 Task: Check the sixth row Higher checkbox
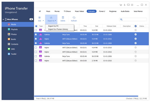(36, 52)
